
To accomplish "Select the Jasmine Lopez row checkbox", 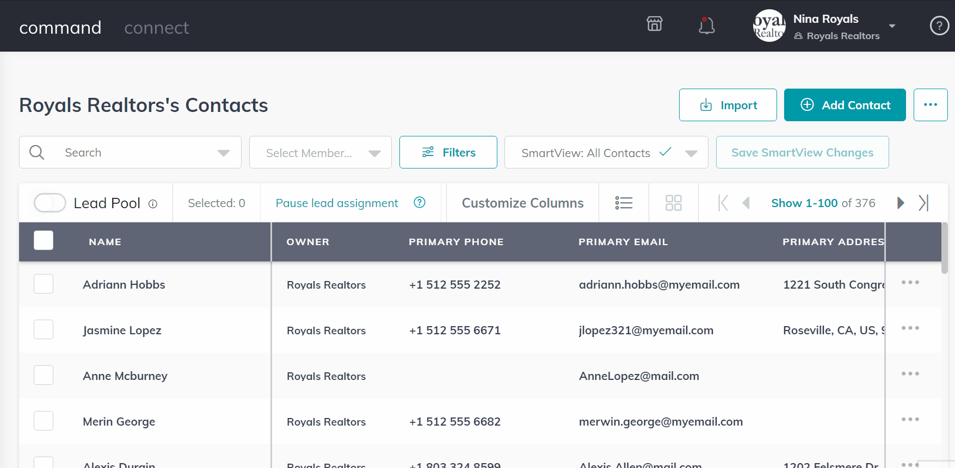I will [44, 329].
